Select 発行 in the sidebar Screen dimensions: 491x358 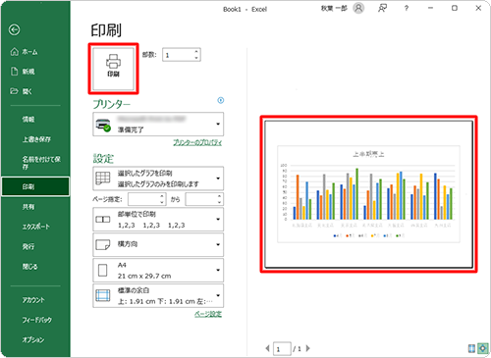click(35, 246)
